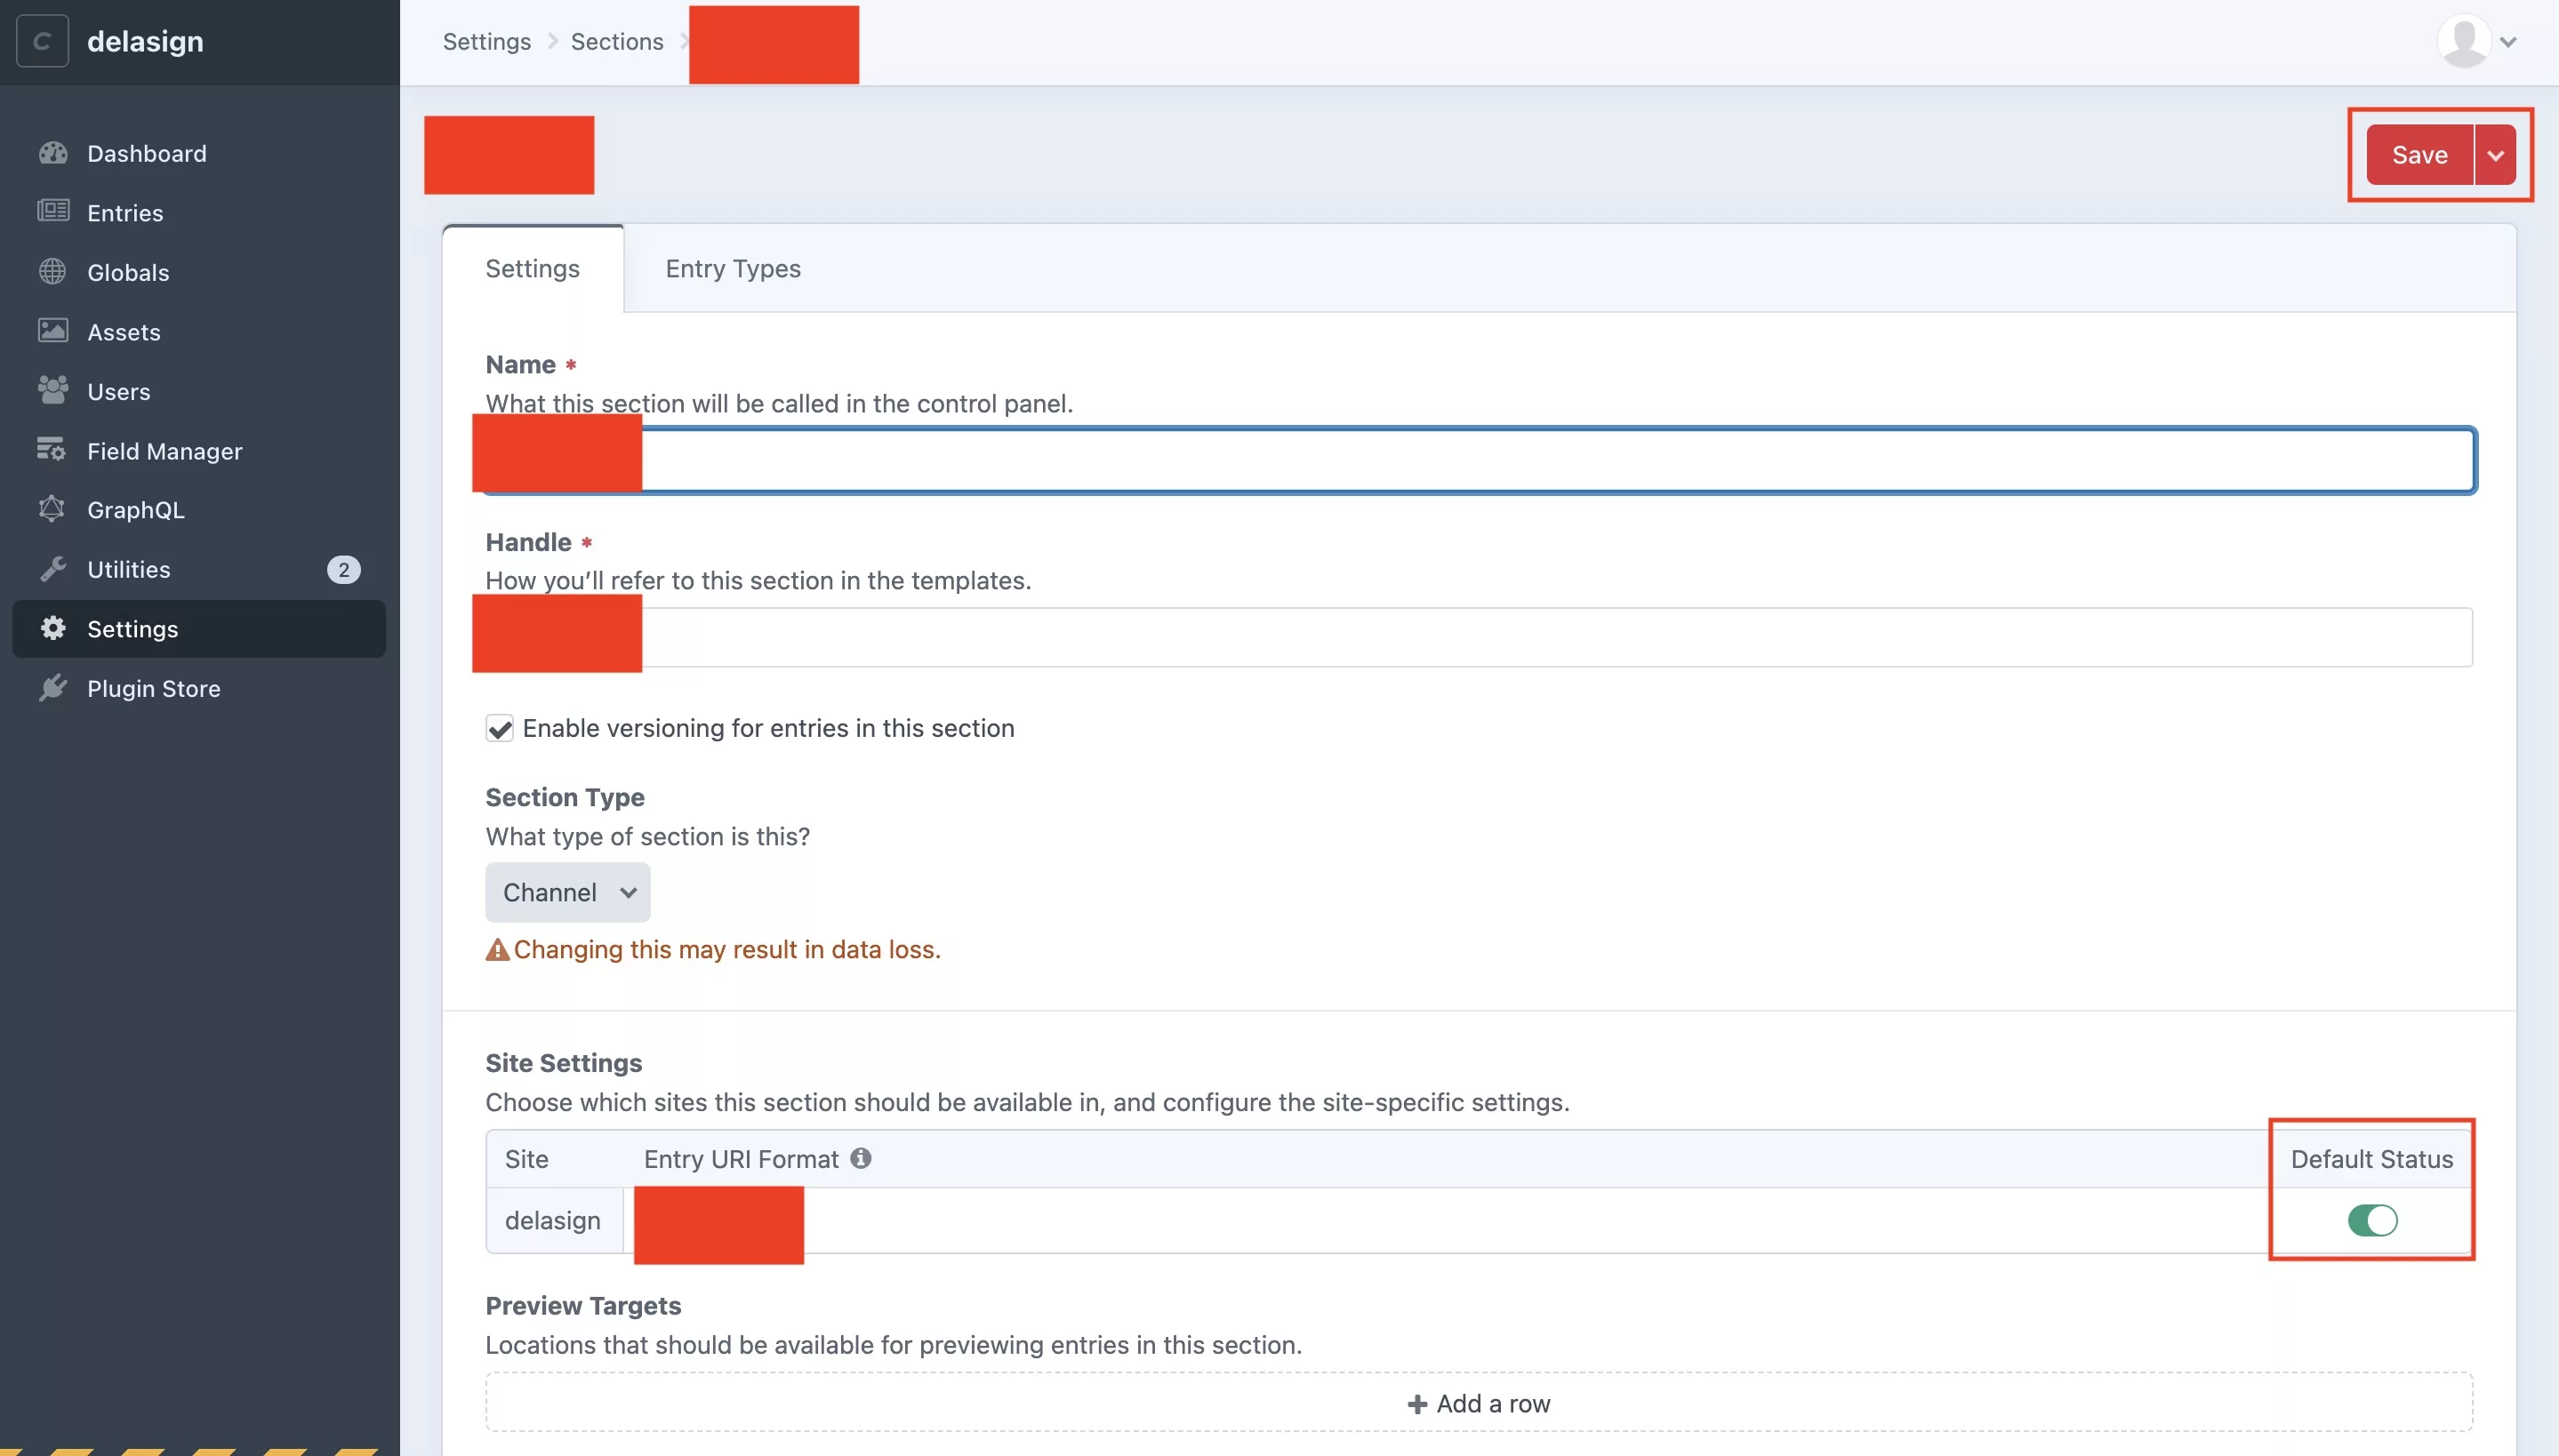Image resolution: width=2559 pixels, height=1456 pixels.
Task: Go to Globals in the sidebar
Action: (x=199, y=272)
